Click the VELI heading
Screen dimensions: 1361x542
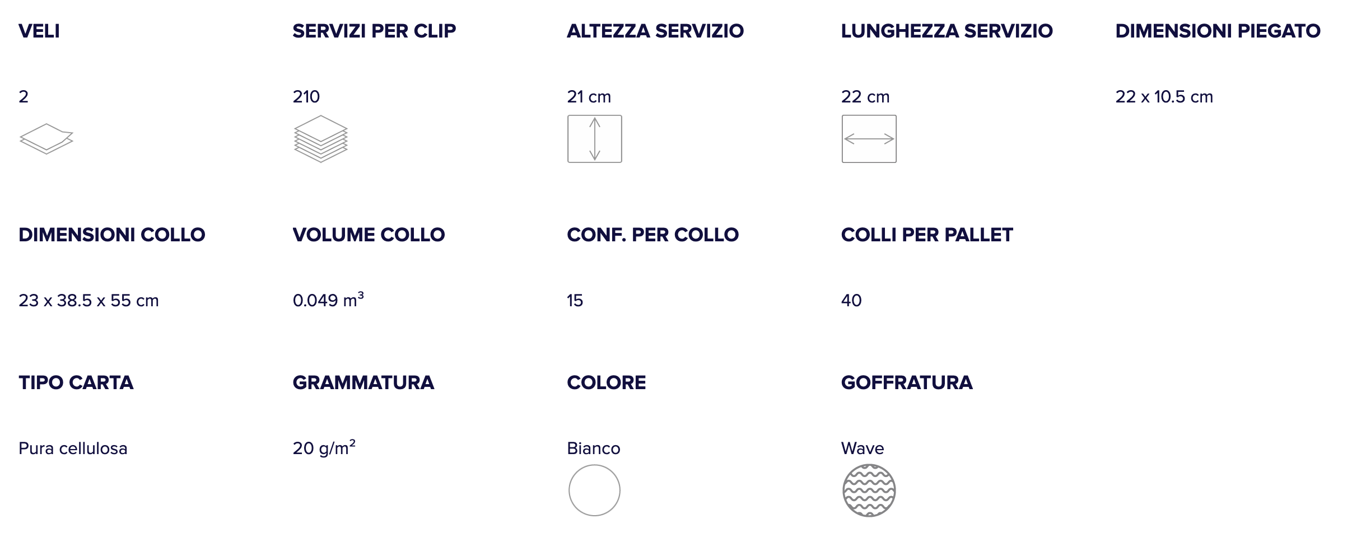[39, 31]
